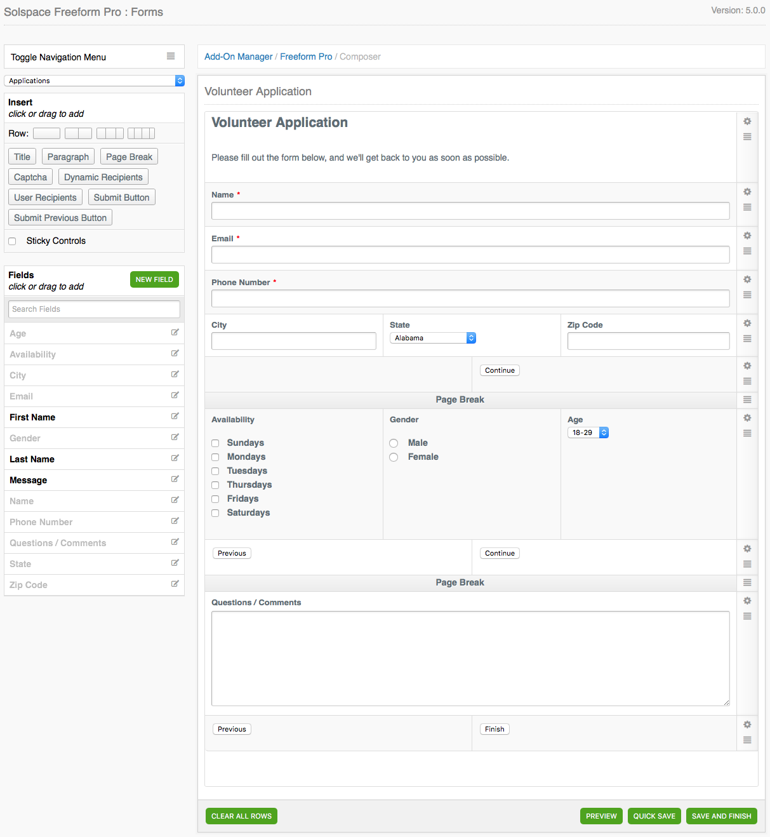Open the Applications dropdown in the sidebar
Image resolution: width=770 pixels, height=837 pixels.
(93, 81)
